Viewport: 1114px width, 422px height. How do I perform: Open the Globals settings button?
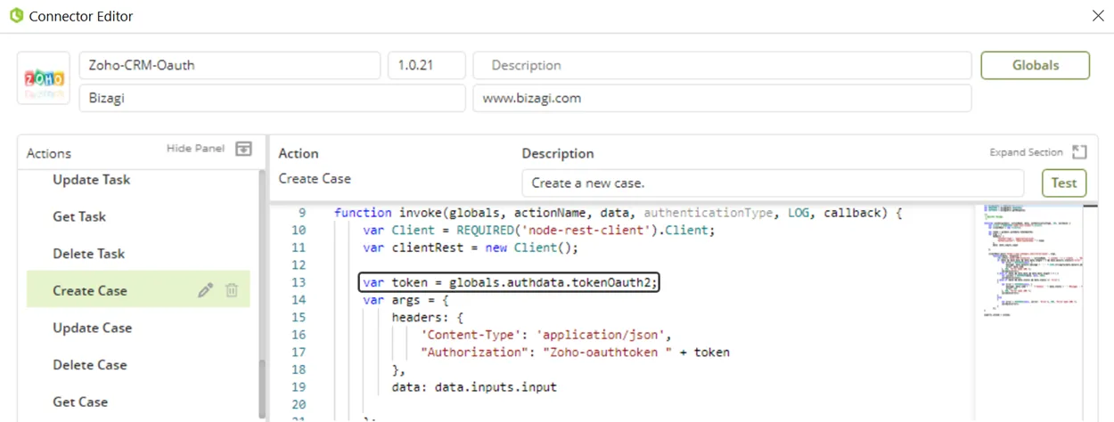tap(1035, 65)
